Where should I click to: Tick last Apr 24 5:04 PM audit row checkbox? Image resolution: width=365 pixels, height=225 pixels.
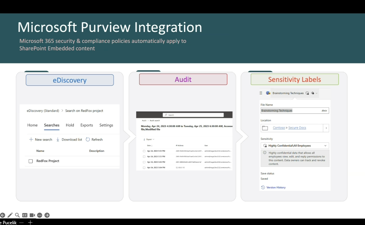tap(144, 168)
